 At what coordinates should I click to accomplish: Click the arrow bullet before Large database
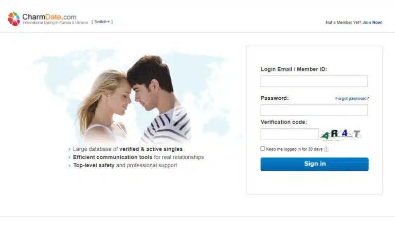(x=69, y=149)
